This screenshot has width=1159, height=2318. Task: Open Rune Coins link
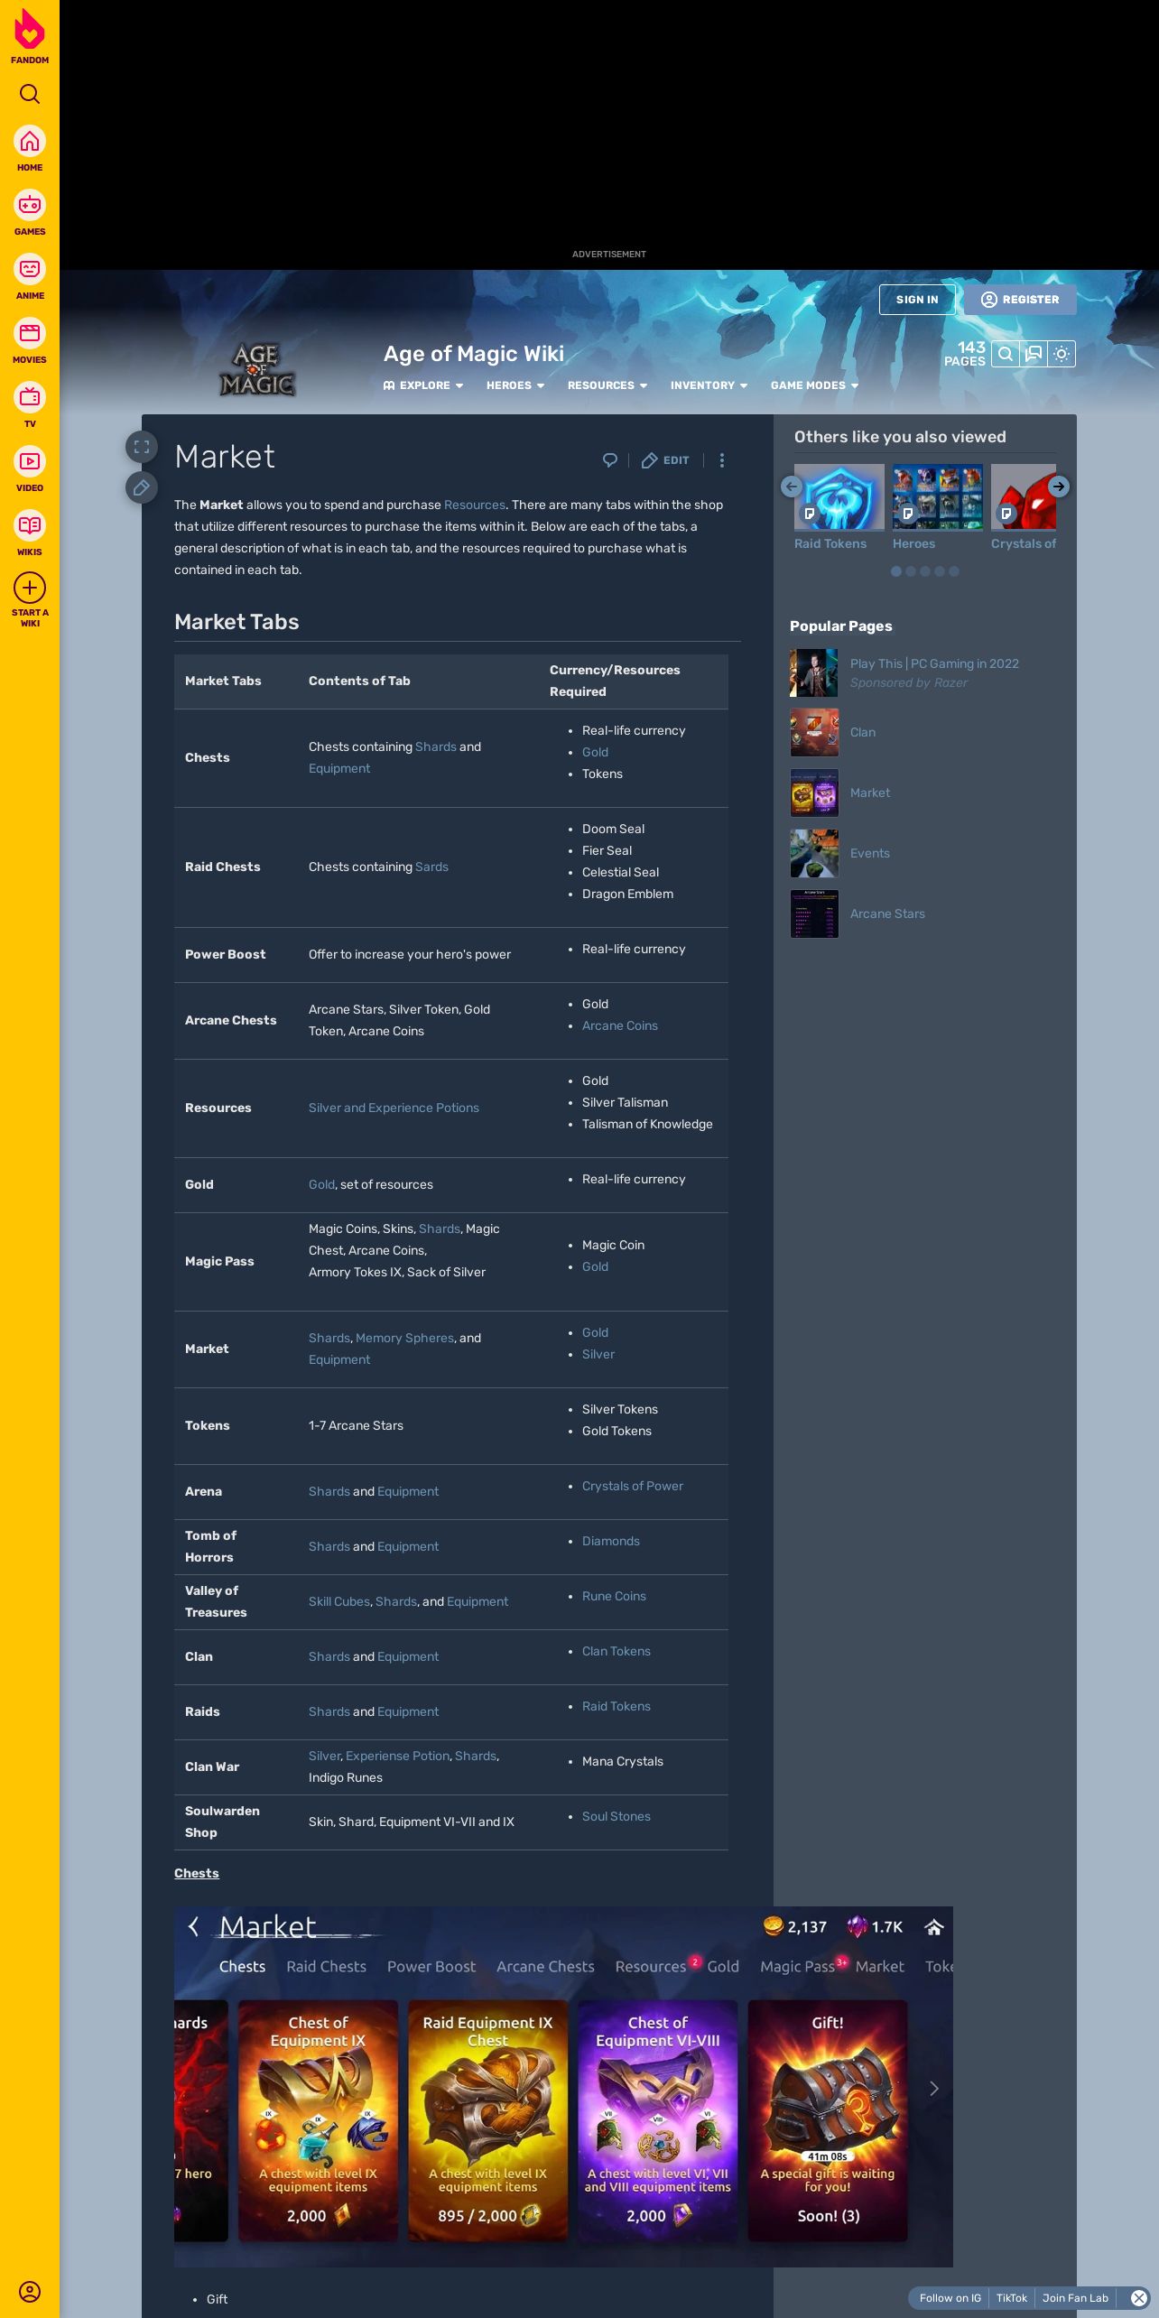click(614, 1596)
